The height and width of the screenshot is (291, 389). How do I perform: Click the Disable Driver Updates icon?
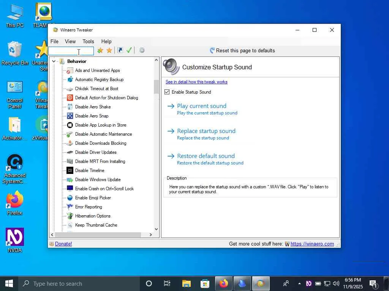point(70,152)
